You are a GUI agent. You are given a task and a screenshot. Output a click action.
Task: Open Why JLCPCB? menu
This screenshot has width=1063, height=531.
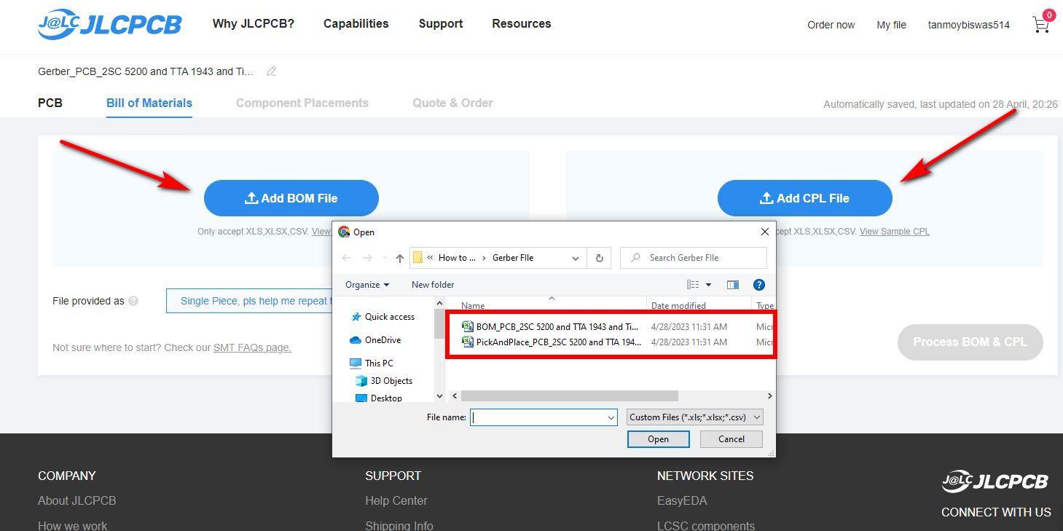tap(254, 24)
